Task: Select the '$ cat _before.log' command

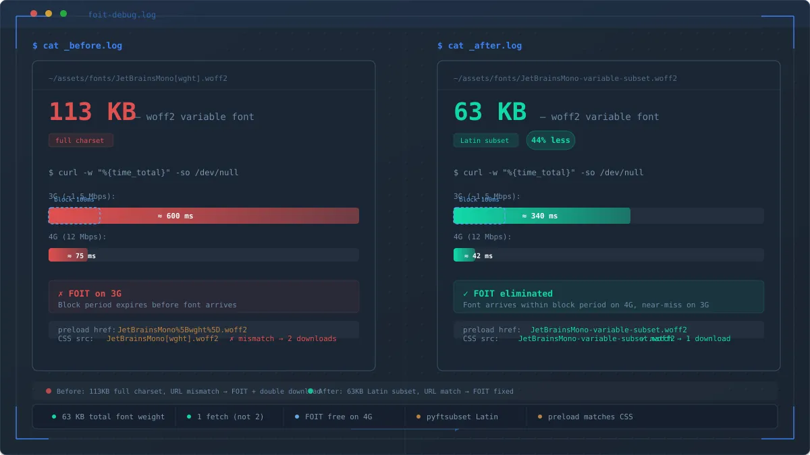Action: (x=77, y=46)
